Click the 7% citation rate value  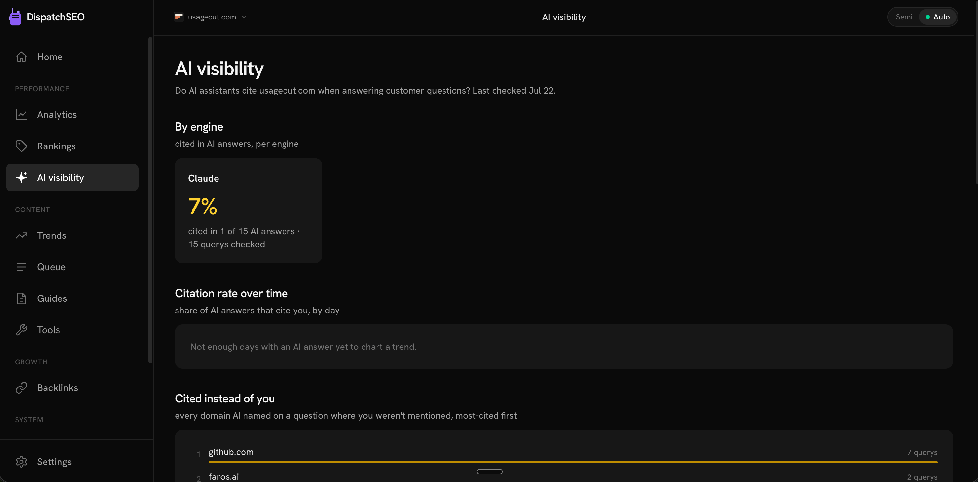(x=202, y=206)
